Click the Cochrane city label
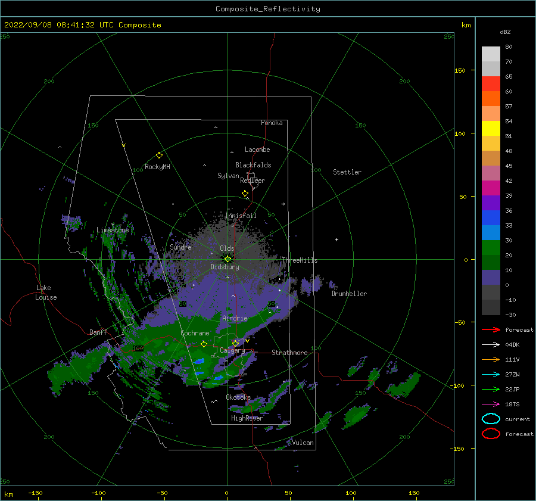 [195, 333]
